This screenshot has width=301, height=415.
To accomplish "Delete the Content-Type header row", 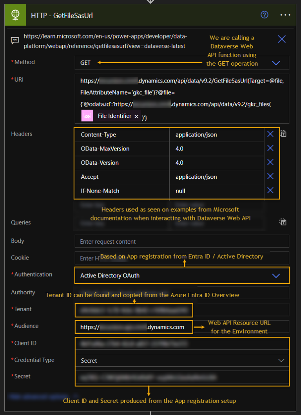I will 270,134.
